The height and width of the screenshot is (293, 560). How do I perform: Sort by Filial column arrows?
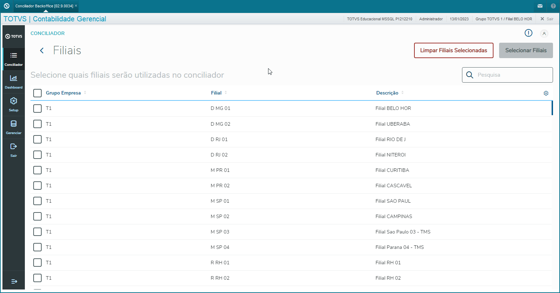(226, 93)
